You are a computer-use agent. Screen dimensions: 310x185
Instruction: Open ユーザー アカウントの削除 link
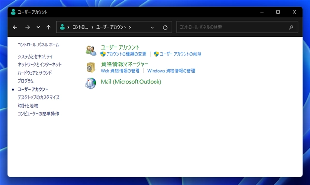[181, 54]
